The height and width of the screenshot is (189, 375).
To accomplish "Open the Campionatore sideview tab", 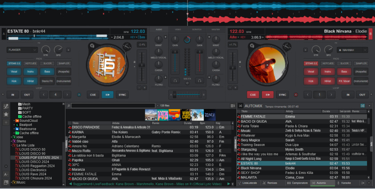I will pyautogui.click(x=297, y=183).
